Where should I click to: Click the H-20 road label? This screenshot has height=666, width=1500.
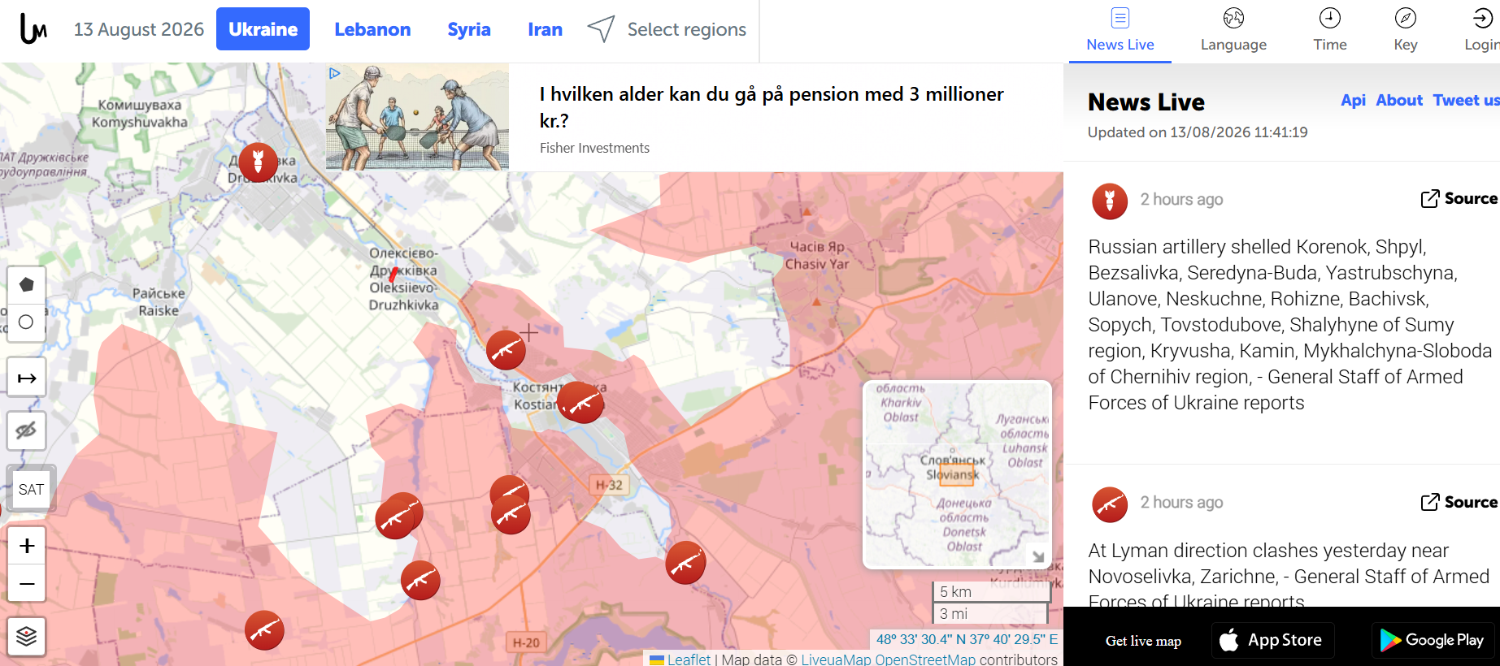[526, 642]
